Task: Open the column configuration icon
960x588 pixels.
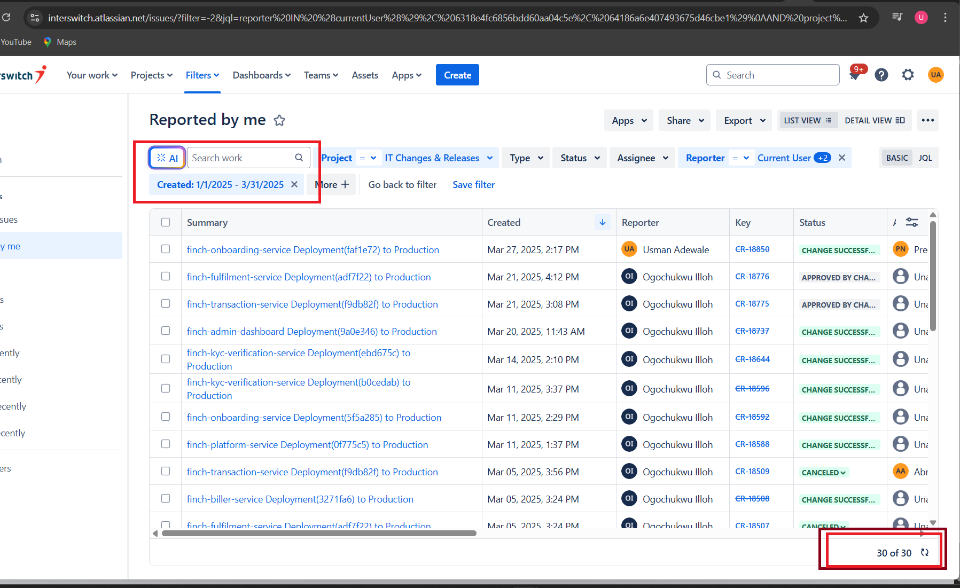Action: (x=912, y=223)
